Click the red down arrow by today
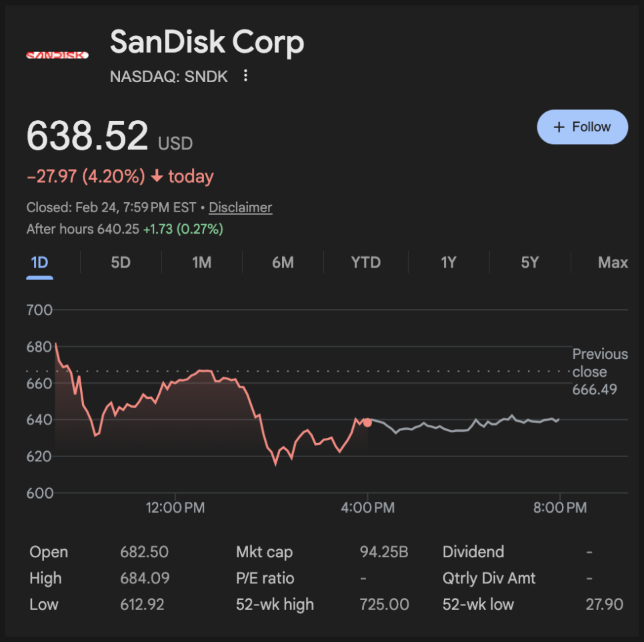644x642 pixels. 157,177
